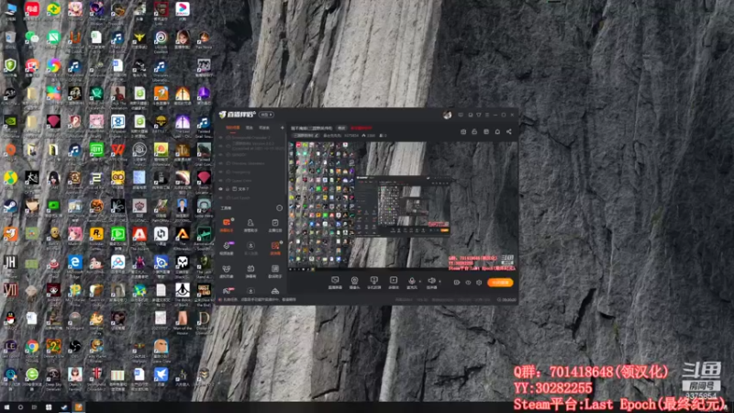This screenshot has width=734, height=413.
Task: Toggle visibility eye of first source row
Action: (221, 139)
